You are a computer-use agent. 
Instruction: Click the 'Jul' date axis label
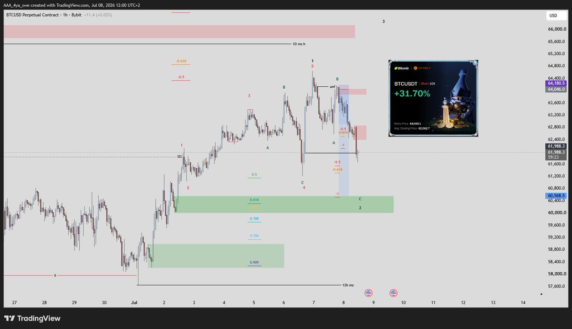pyautogui.click(x=134, y=303)
